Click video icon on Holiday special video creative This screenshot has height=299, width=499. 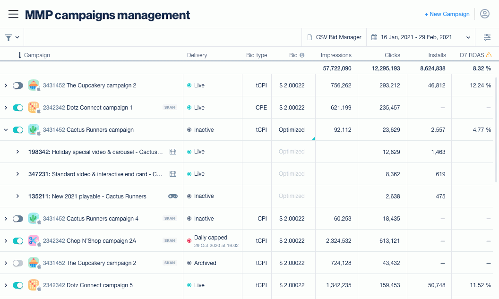click(x=173, y=152)
